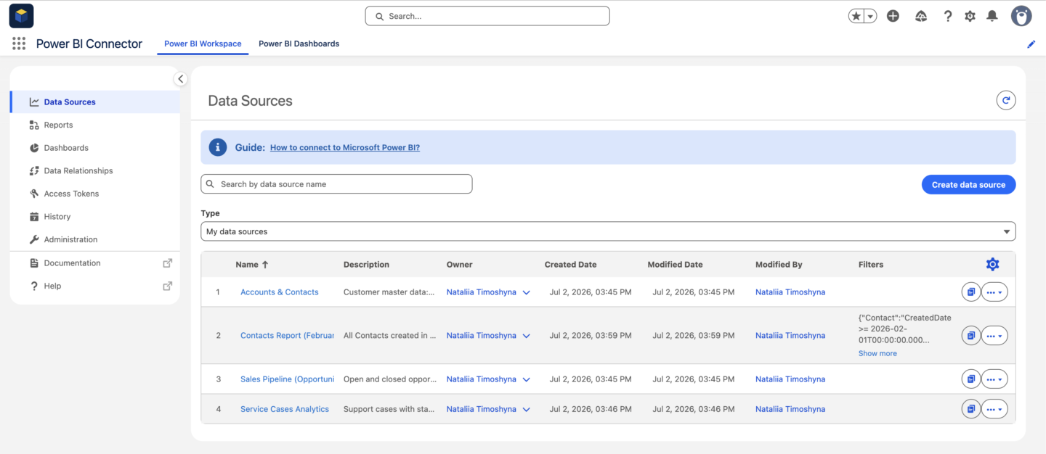Screen dimensions: 1046x454
Task: Select Data Sources in the sidebar
Action: (95, 102)
